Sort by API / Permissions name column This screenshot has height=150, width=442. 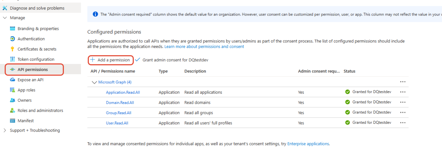[x=113, y=71]
